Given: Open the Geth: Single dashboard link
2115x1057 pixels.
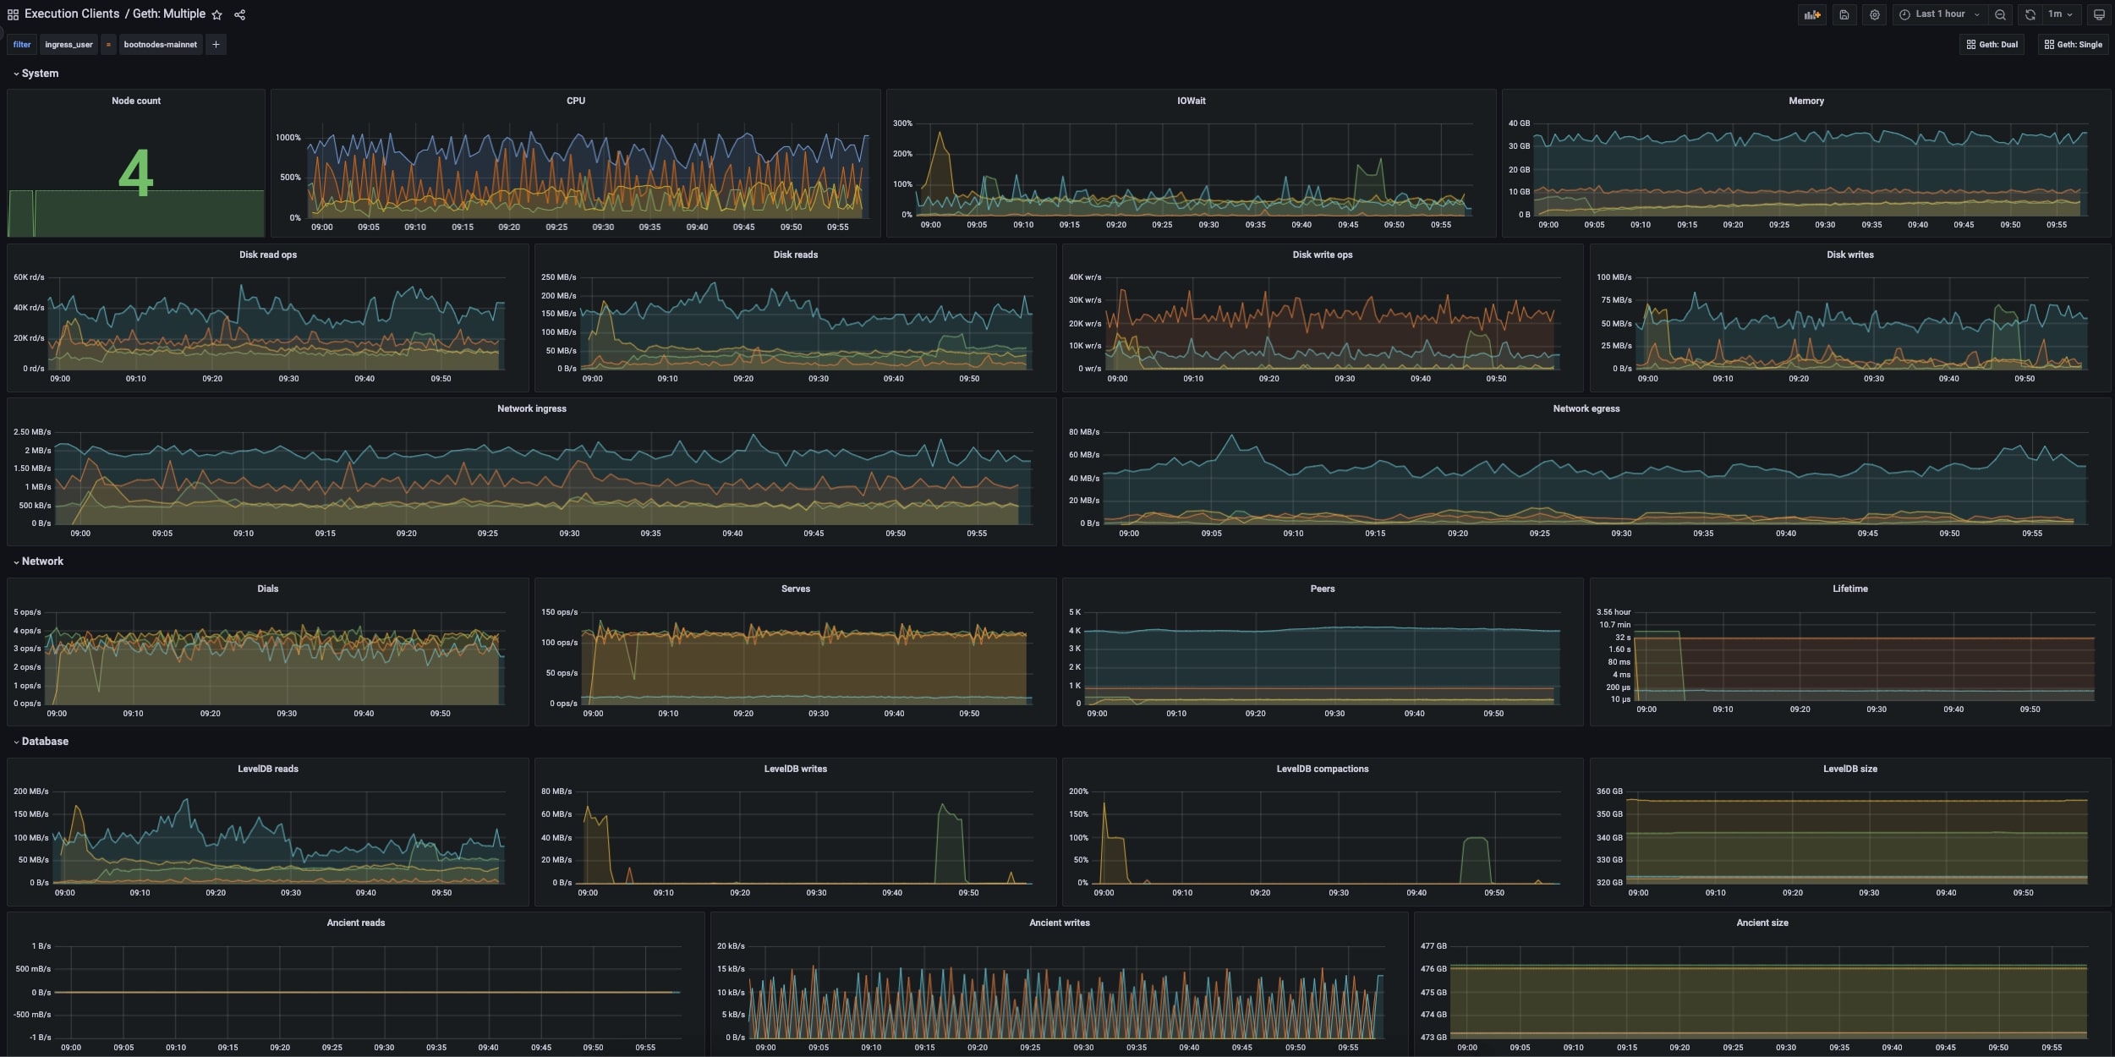Looking at the screenshot, I should click(2073, 45).
